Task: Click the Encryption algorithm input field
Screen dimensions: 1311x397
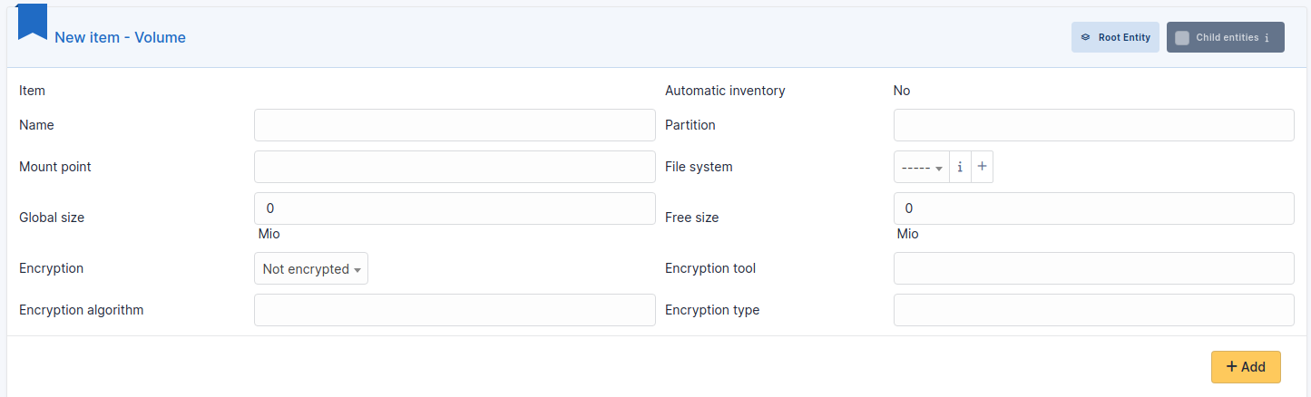Action: click(x=455, y=310)
